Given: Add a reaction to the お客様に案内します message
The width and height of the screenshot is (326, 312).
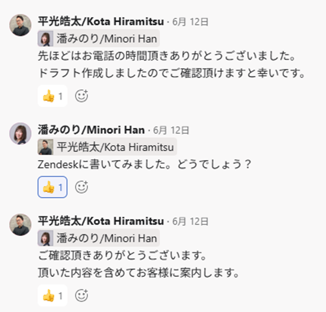Looking at the screenshot, I should pos(81,295).
